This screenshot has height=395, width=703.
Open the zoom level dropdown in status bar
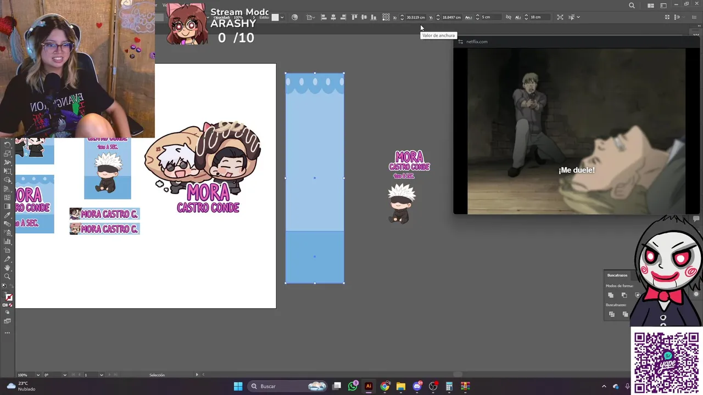pyautogui.click(x=38, y=375)
